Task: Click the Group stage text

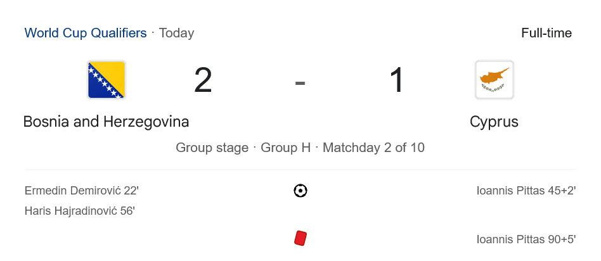Action: coord(212,148)
